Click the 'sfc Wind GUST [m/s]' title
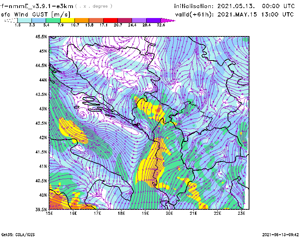 [x=36, y=15]
